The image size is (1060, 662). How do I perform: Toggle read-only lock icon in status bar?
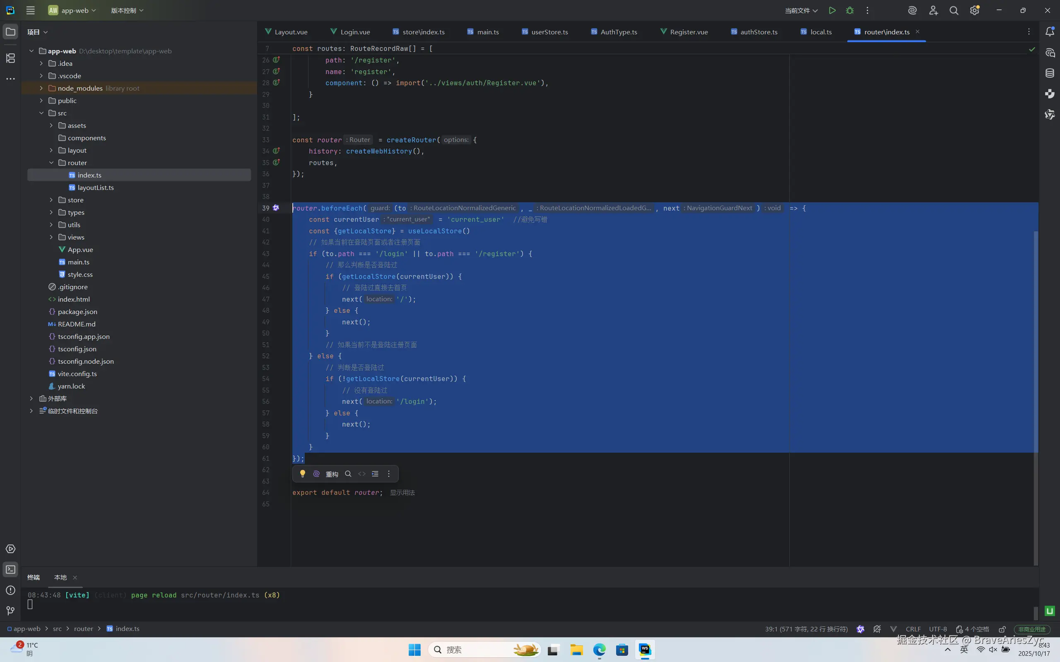1002,629
